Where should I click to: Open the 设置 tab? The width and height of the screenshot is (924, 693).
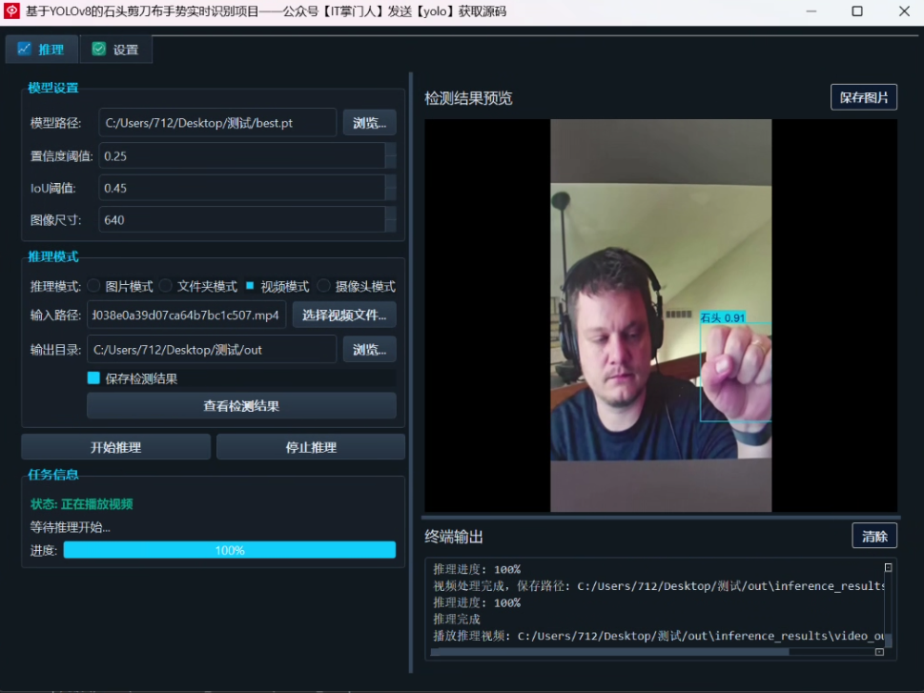pyautogui.click(x=116, y=50)
